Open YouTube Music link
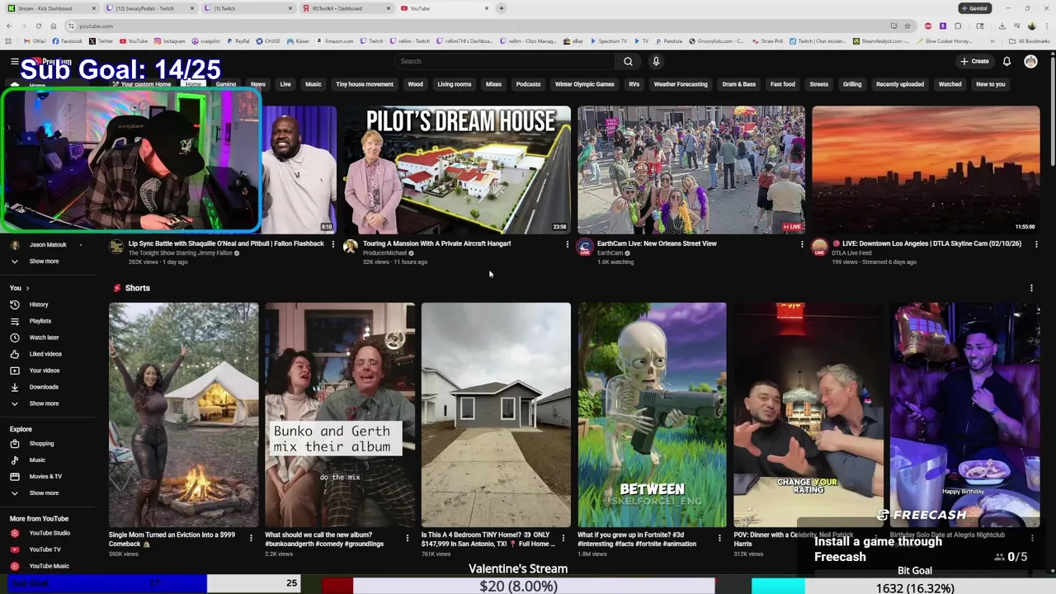Screen dimensions: 1056x594 pyautogui.click(x=49, y=566)
